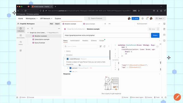Viewport: 183px width, 103px height.
Task: Save the request with Save button
Action: coord(152,29)
